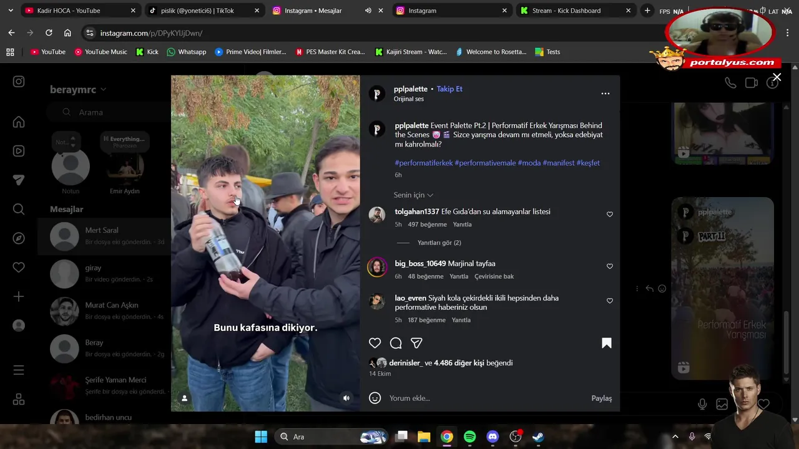Start audio call with phone icon

point(730,83)
